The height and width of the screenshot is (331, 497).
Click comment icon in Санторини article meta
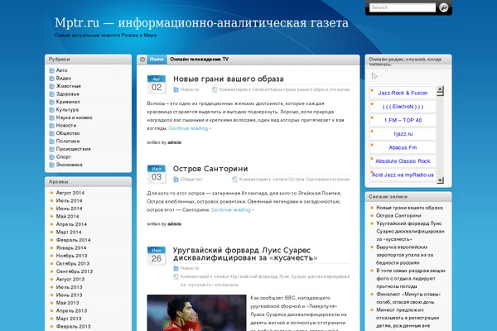pos(234,180)
